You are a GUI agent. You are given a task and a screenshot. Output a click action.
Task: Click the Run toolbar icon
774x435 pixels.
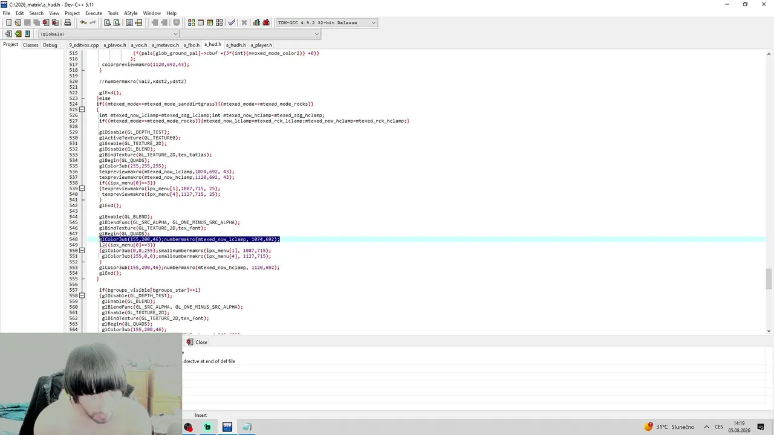pyautogui.click(x=201, y=23)
